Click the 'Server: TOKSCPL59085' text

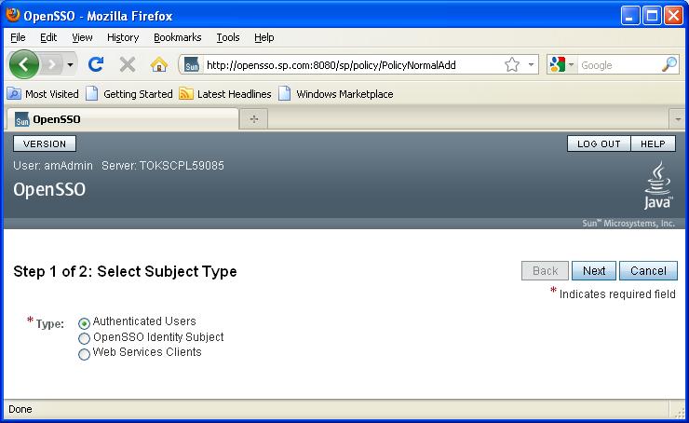pyautogui.click(x=163, y=166)
